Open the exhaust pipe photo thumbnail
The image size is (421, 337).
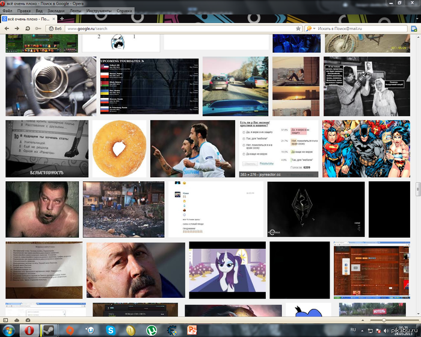pos(51,86)
